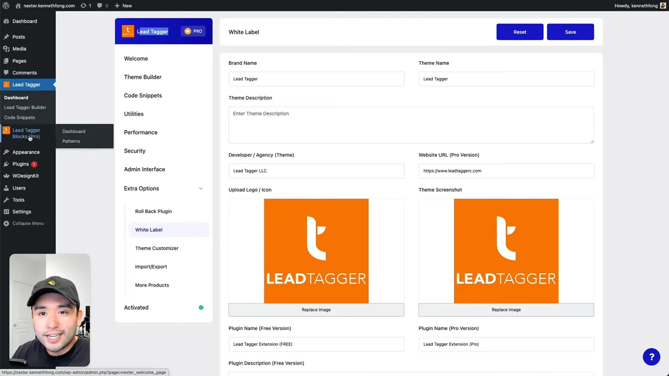Switch to the Theme Builder tab
Screen dimensions: 669x376
143,77
